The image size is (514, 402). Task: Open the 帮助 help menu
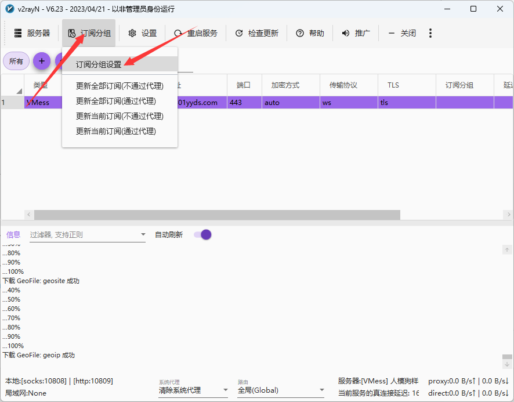[x=310, y=33]
